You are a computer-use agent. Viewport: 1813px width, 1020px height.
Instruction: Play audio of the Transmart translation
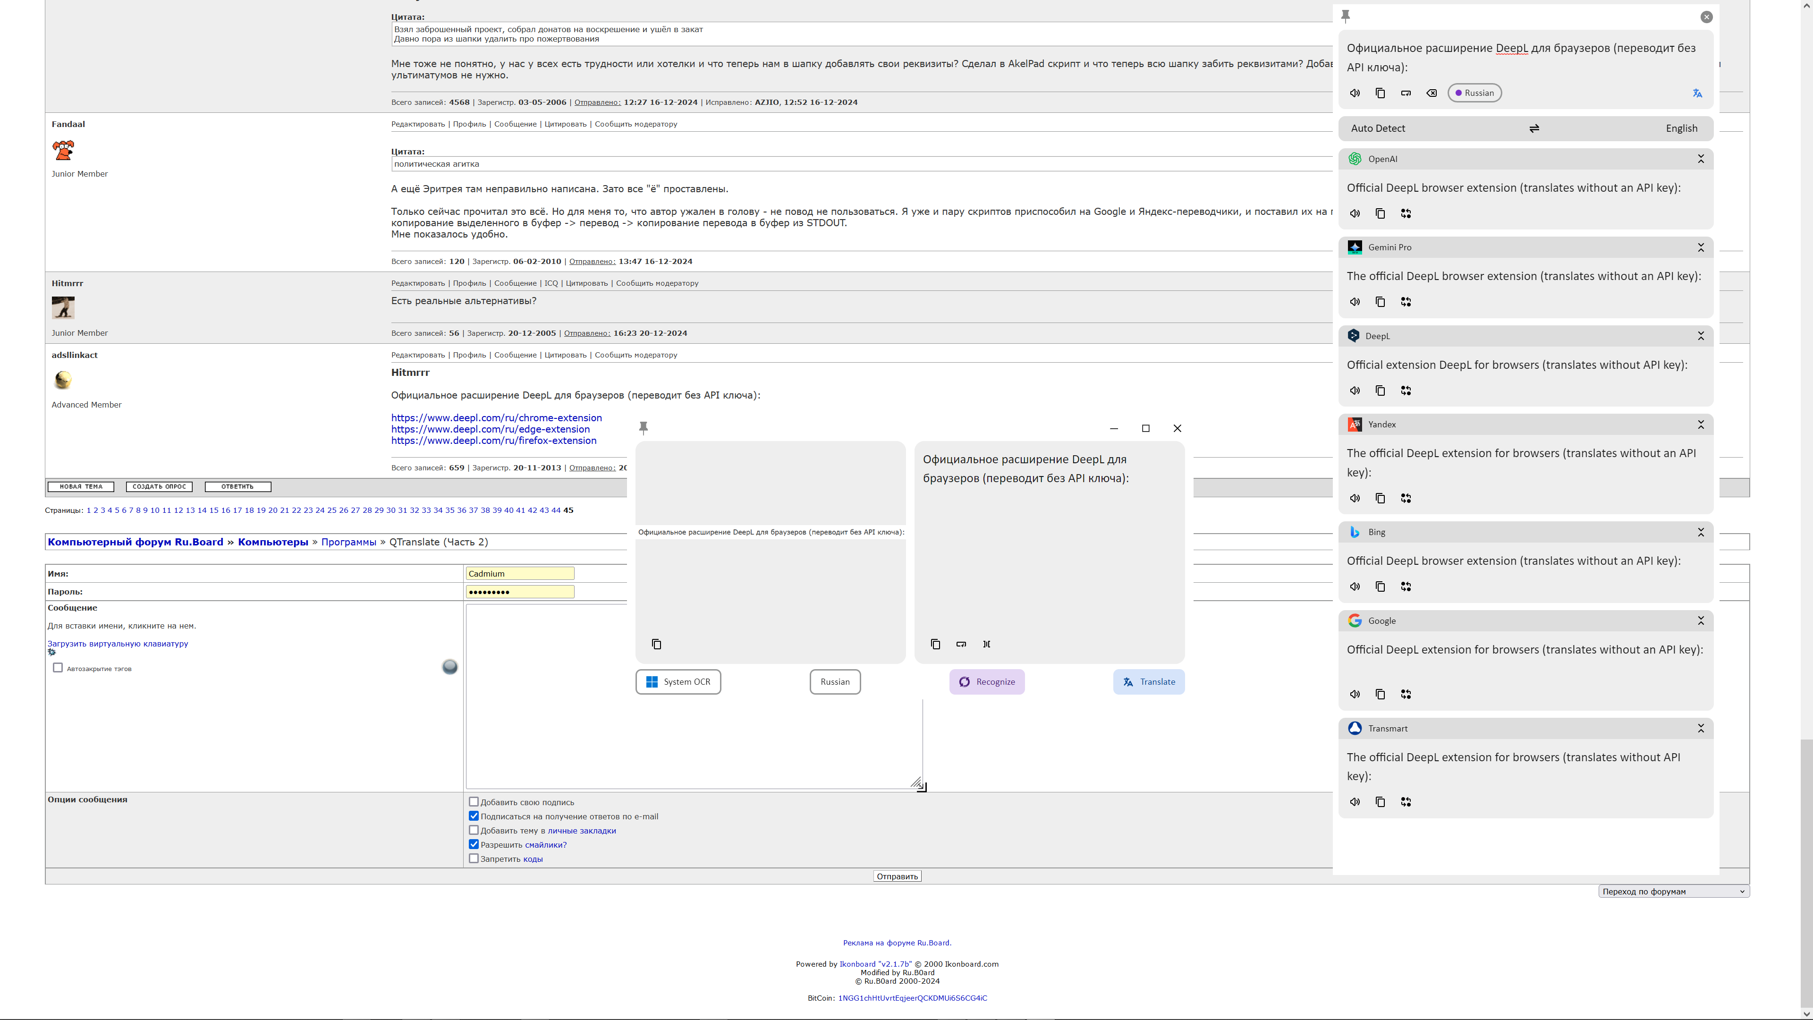1355,802
